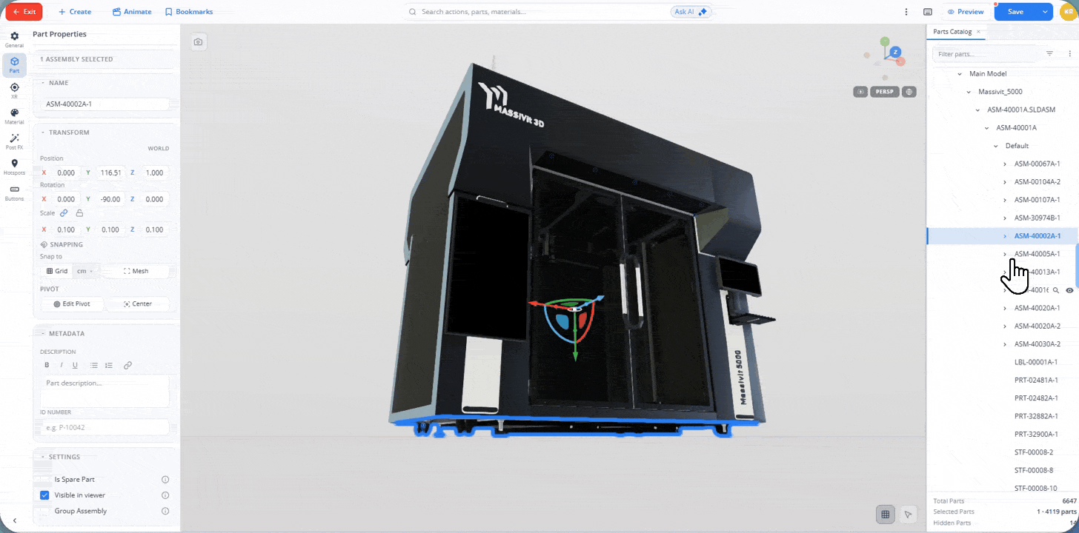Collapse the Main Model tree node
This screenshot has height=533, width=1079.
[x=960, y=74]
